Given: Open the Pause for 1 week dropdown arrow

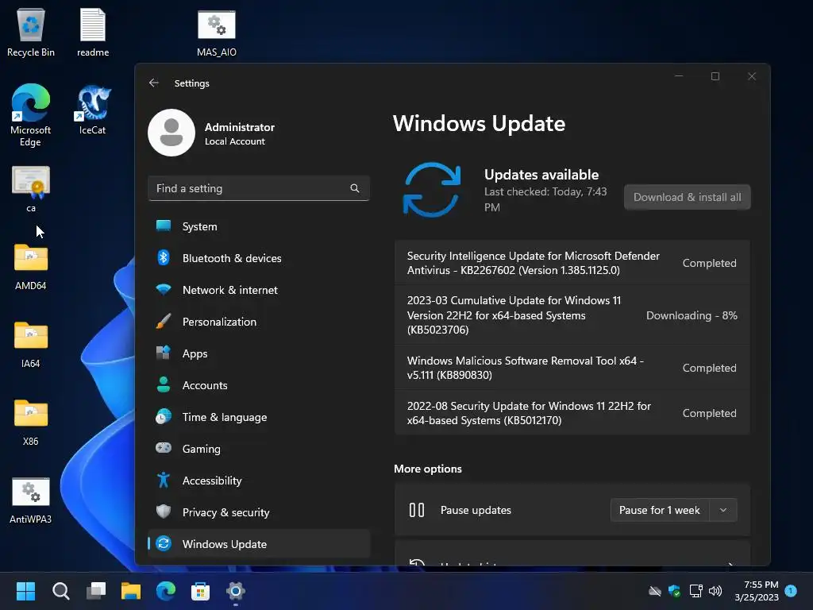Looking at the screenshot, I should 723,510.
